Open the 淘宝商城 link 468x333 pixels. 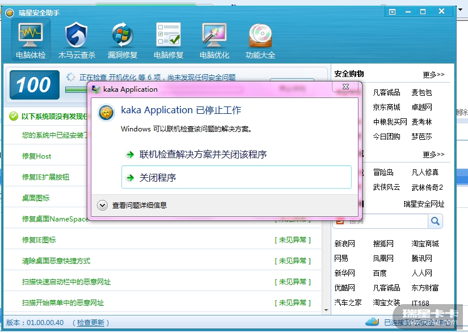coord(425,244)
